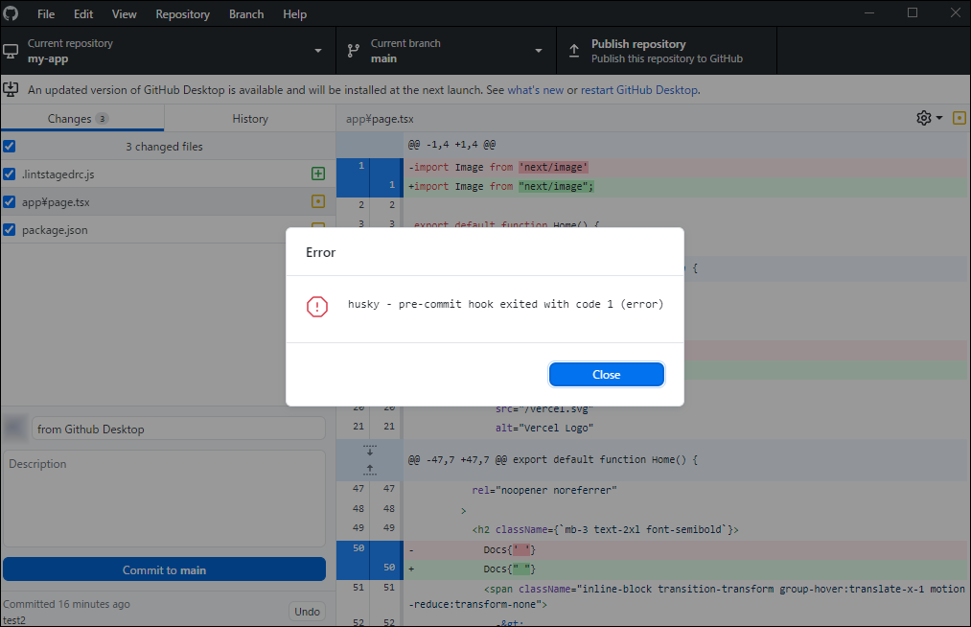The width and height of the screenshot is (971, 627).
Task: Click the "@@ -1,4 +1,4 @@" hunk header
Action: point(451,145)
